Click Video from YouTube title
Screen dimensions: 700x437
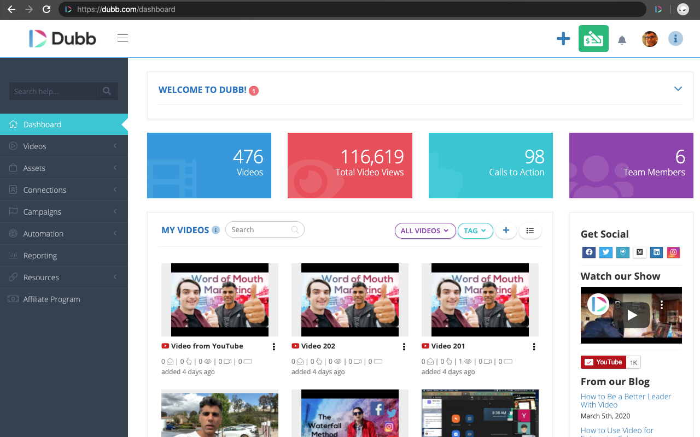(207, 346)
